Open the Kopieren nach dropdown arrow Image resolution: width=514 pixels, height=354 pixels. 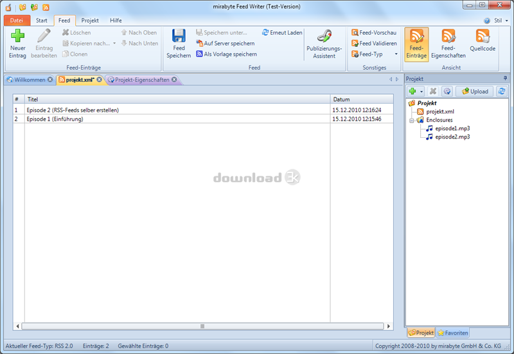pyautogui.click(x=114, y=43)
